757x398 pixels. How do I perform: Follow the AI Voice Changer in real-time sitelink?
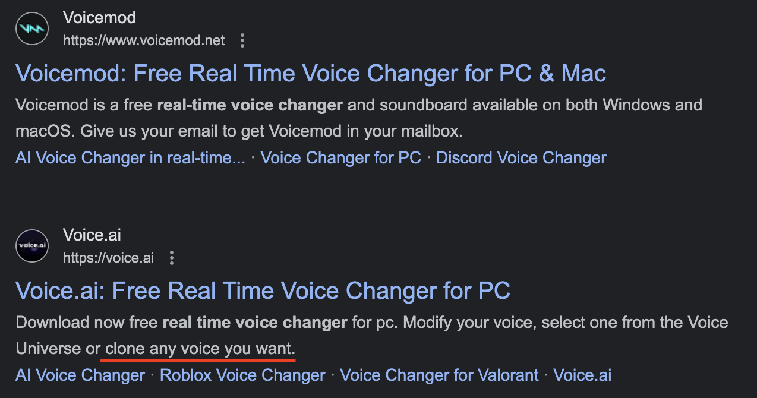pyautogui.click(x=130, y=158)
